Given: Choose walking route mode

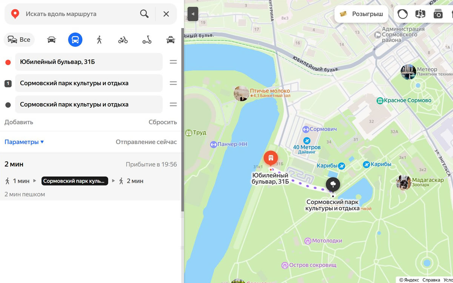Looking at the screenshot, I should click(x=99, y=40).
